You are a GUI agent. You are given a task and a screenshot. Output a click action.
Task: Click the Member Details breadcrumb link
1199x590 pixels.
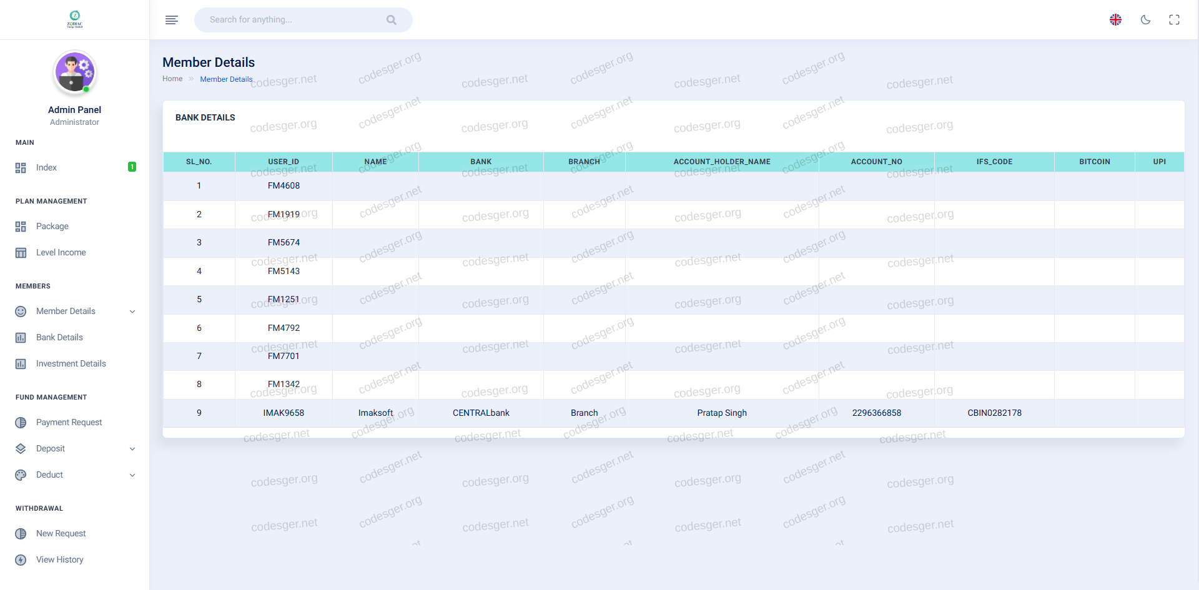click(x=226, y=79)
